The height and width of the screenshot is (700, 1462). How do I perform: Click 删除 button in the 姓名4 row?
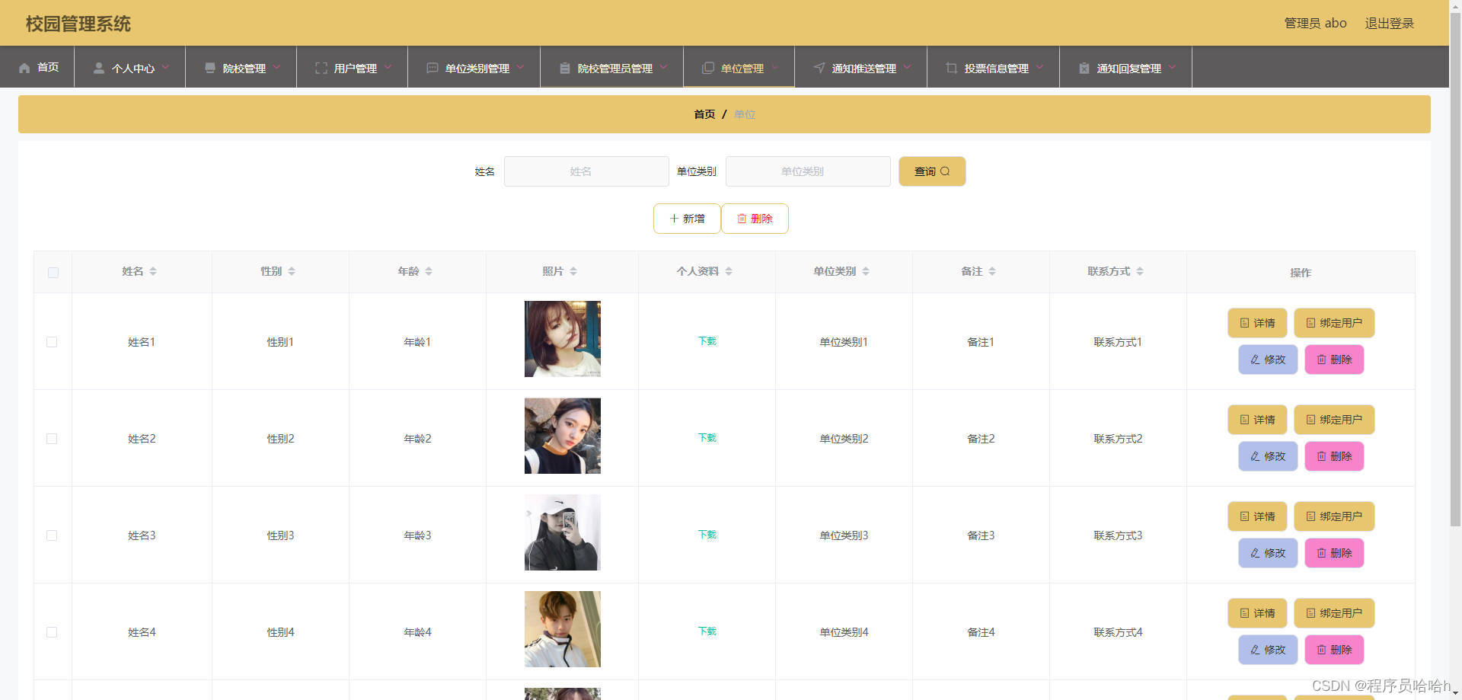[x=1334, y=650]
